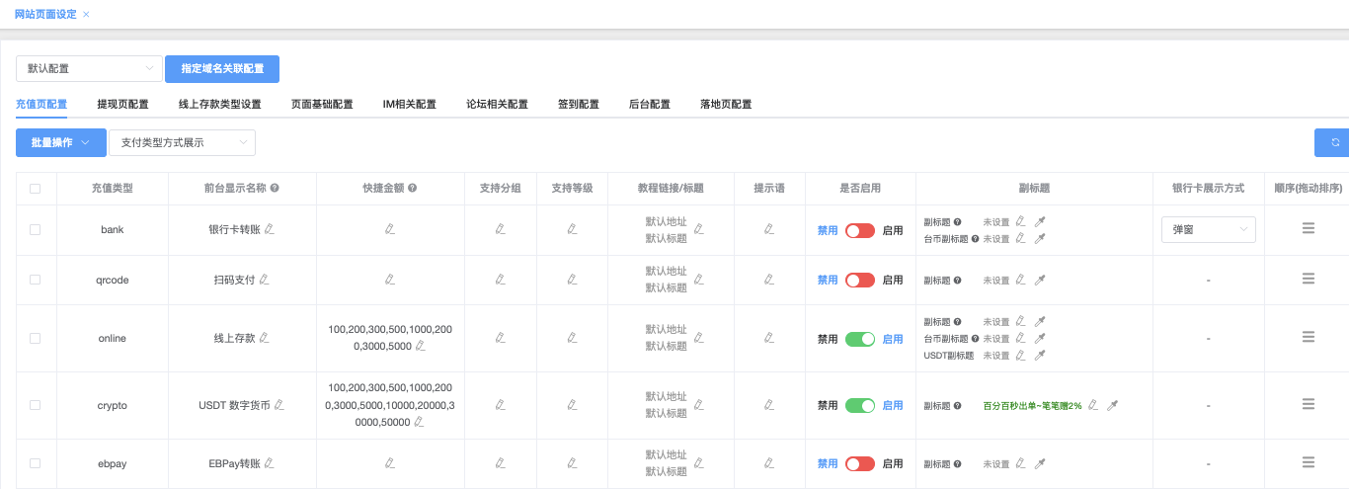The image size is (1349, 489).
Task: Edit the 银行卡转账 display name
Action: point(270,229)
